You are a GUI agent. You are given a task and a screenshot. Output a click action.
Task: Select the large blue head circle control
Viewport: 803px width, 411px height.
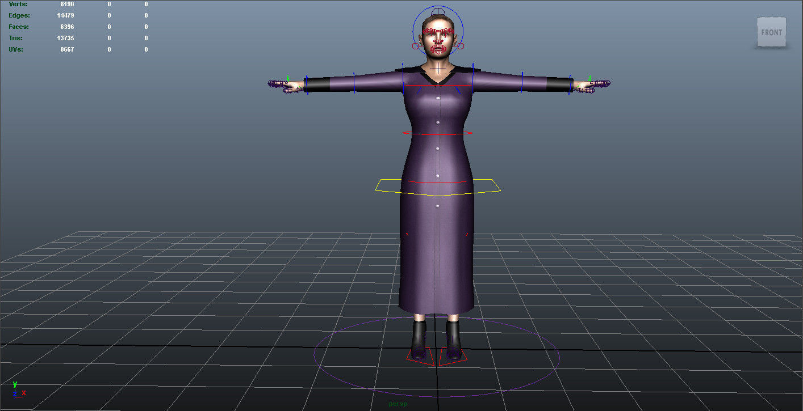[x=438, y=32]
